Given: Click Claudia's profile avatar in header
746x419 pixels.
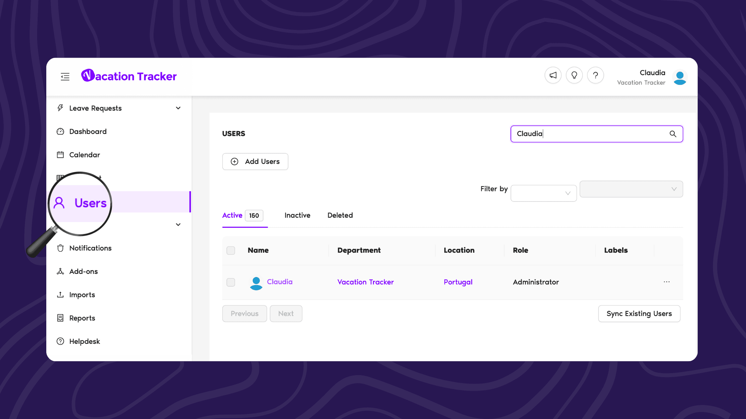Looking at the screenshot, I should [x=680, y=78].
